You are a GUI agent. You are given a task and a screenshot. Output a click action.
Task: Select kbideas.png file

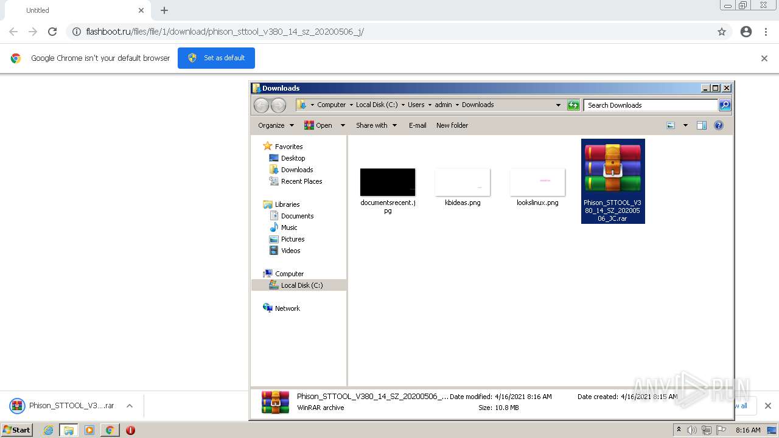[463, 189]
